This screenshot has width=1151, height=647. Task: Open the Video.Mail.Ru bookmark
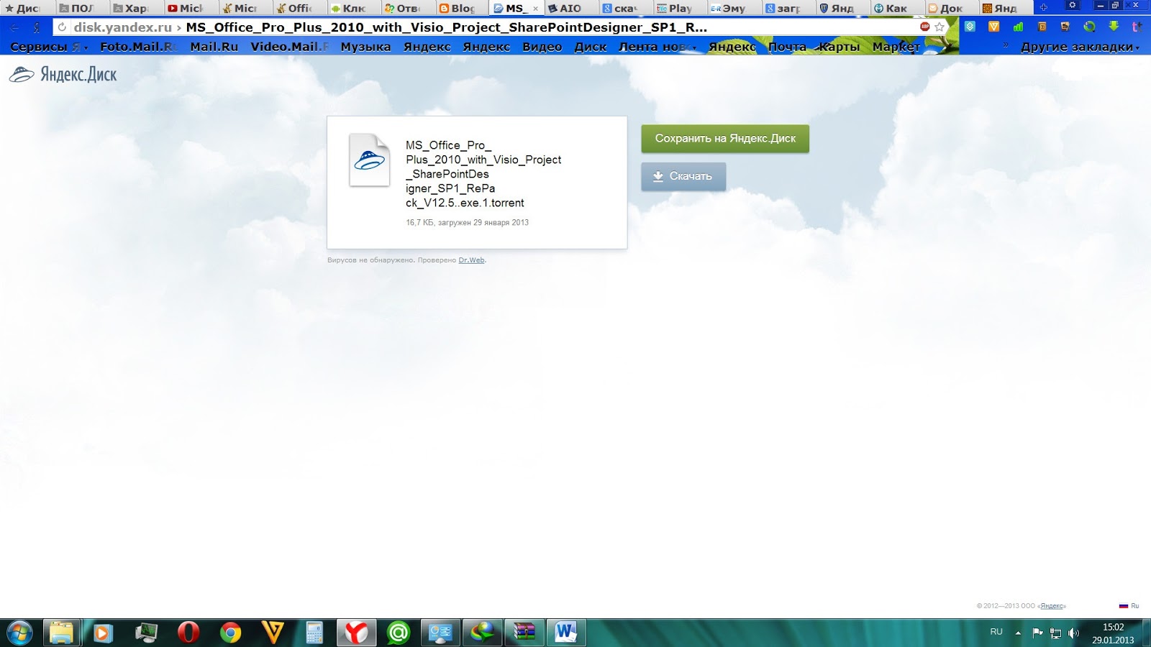pyautogui.click(x=288, y=47)
